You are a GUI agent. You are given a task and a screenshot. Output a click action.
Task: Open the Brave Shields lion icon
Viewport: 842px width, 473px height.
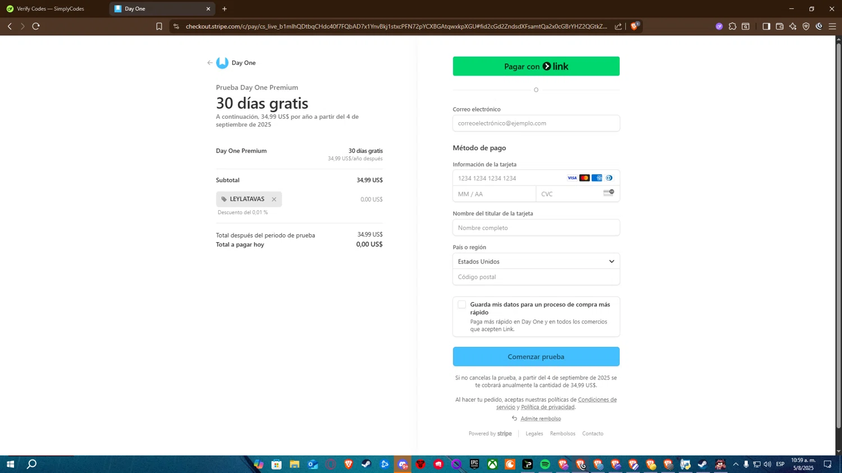point(635,26)
